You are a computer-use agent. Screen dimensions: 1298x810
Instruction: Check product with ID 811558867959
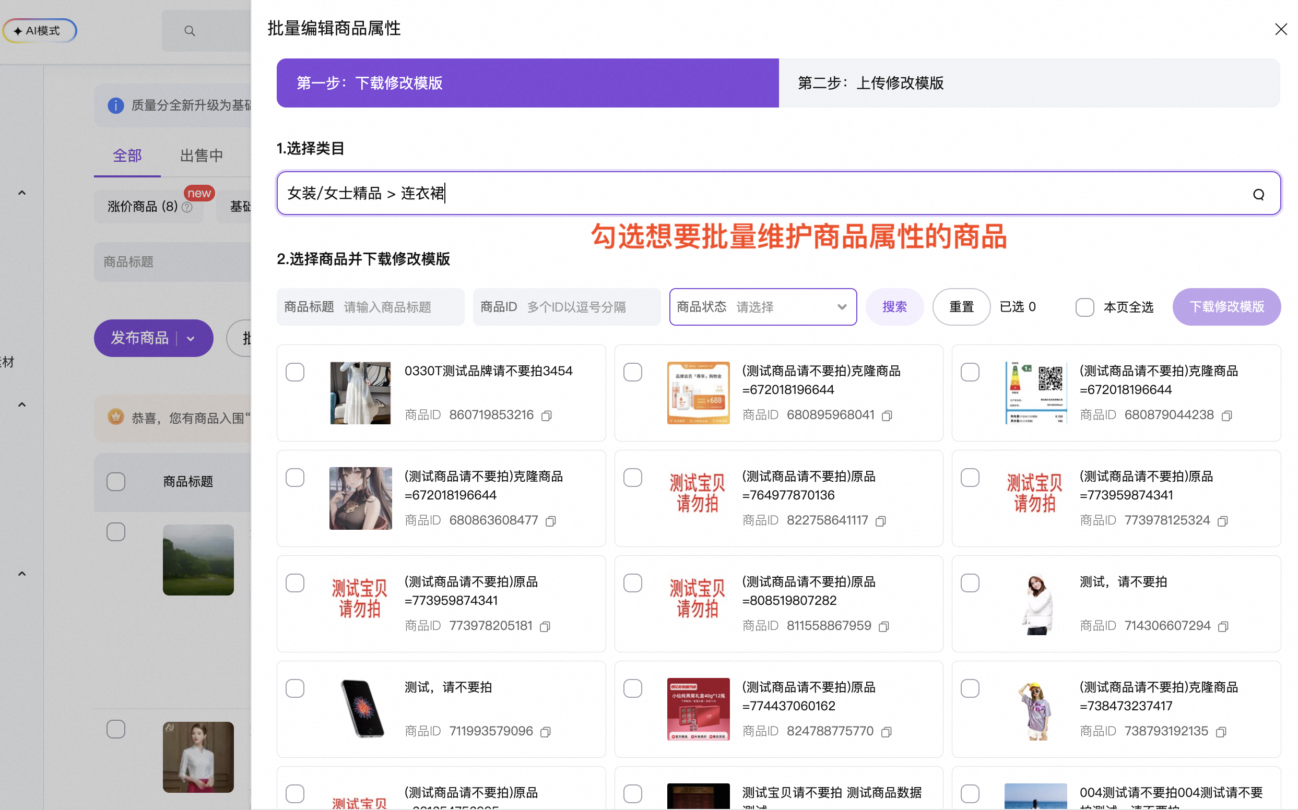click(632, 583)
